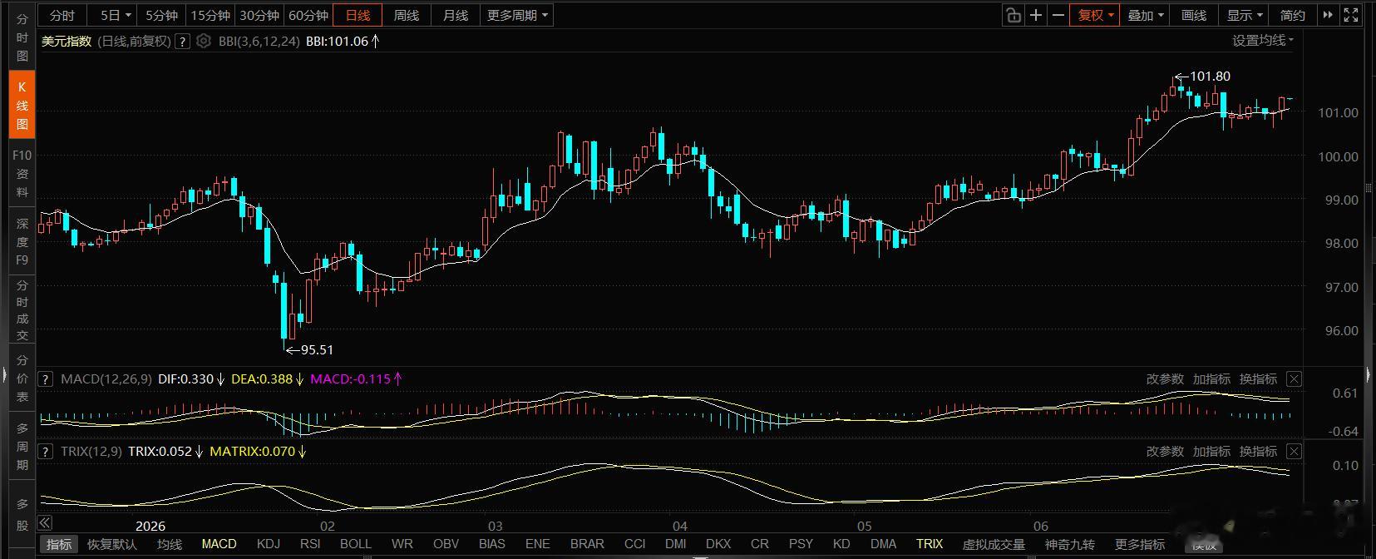Open the 深度F9 sidebar tab

(x=22, y=242)
